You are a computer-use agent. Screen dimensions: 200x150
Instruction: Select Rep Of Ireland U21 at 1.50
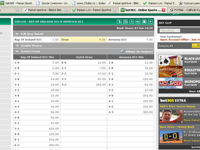click(36, 40)
